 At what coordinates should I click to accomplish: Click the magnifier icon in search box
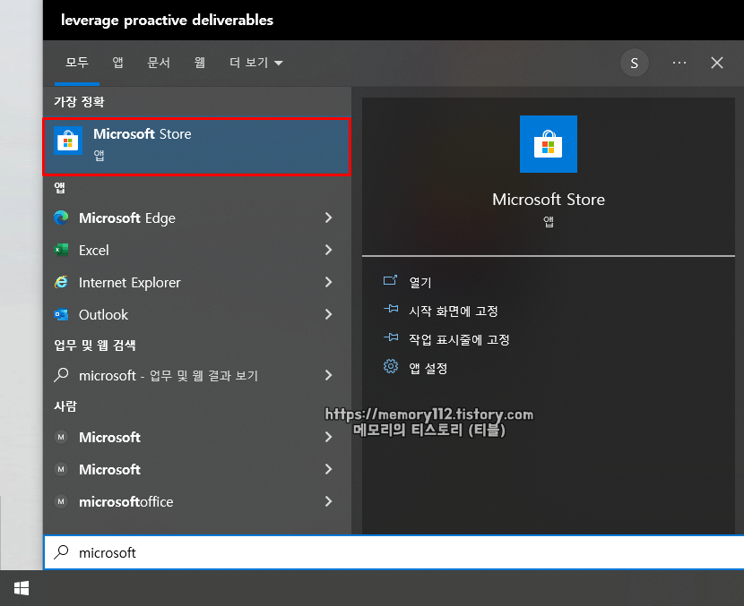[x=61, y=552]
